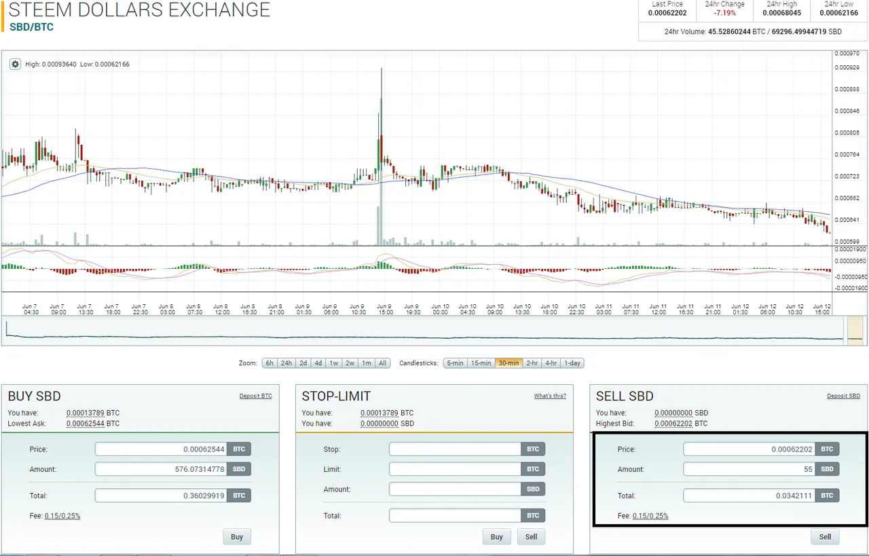Set chart zoom to 6h
This screenshot has width=869, height=556.
point(270,363)
